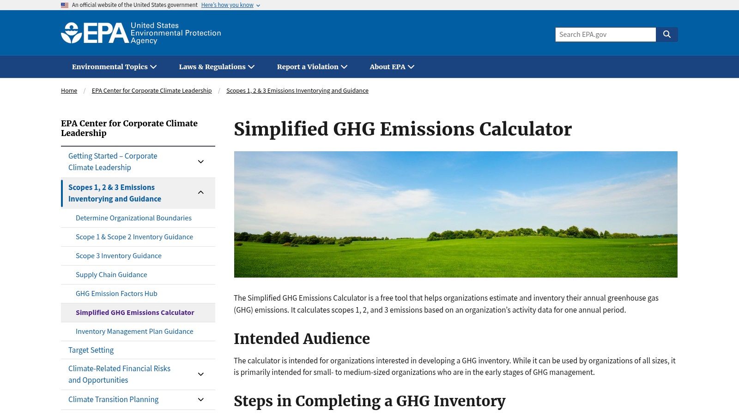739x415 pixels.
Task: Collapse the Scopes 1, 2 & 3 sidebar section
Action: point(200,192)
